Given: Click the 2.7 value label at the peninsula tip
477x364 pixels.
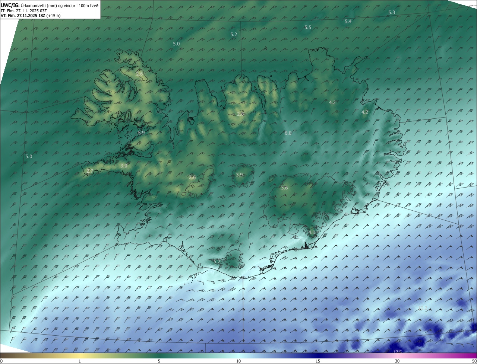Looking at the screenshot, I should [x=89, y=171].
